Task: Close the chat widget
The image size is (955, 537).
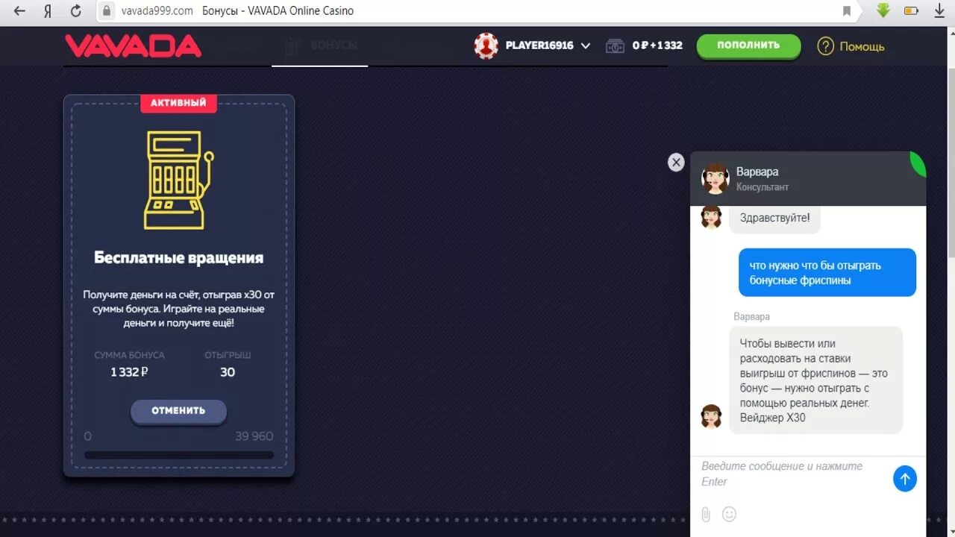Action: (676, 162)
